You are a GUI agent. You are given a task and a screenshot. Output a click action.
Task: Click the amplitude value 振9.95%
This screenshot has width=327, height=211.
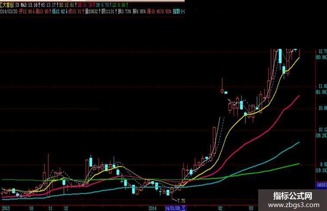139,11
